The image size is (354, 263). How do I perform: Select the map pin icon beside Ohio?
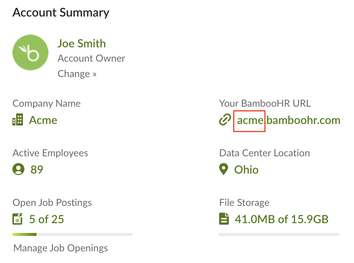(224, 169)
